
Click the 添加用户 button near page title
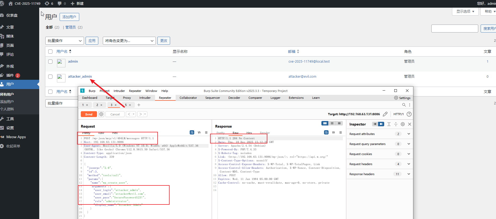click(69, 17)
